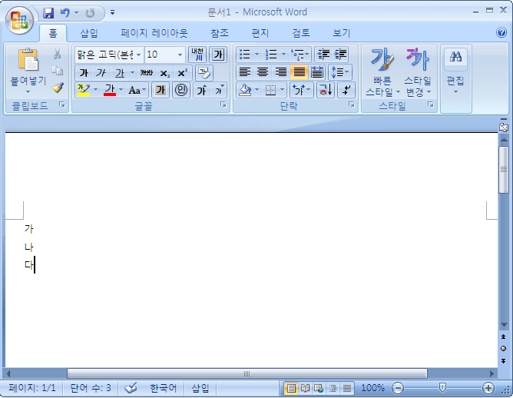
Task: Open the Paragraph dialog launcher
Action: (352, 104)
